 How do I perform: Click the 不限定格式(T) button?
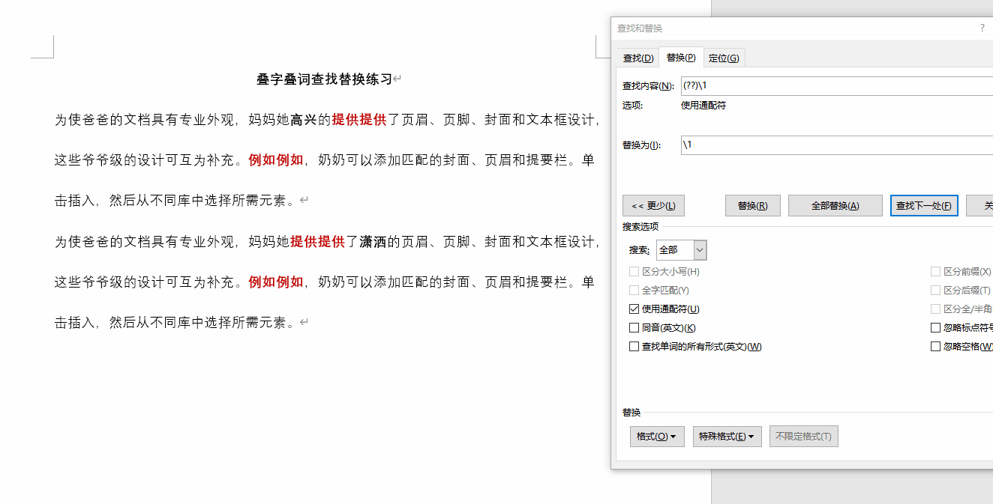803,437
